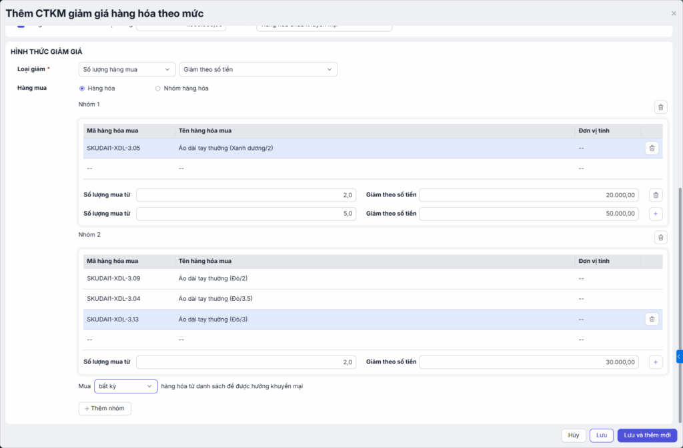Add a tier after the 50.000,00 row

656,214
